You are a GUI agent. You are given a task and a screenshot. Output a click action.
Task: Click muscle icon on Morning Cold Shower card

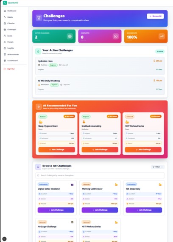click(x=116, y=185)
